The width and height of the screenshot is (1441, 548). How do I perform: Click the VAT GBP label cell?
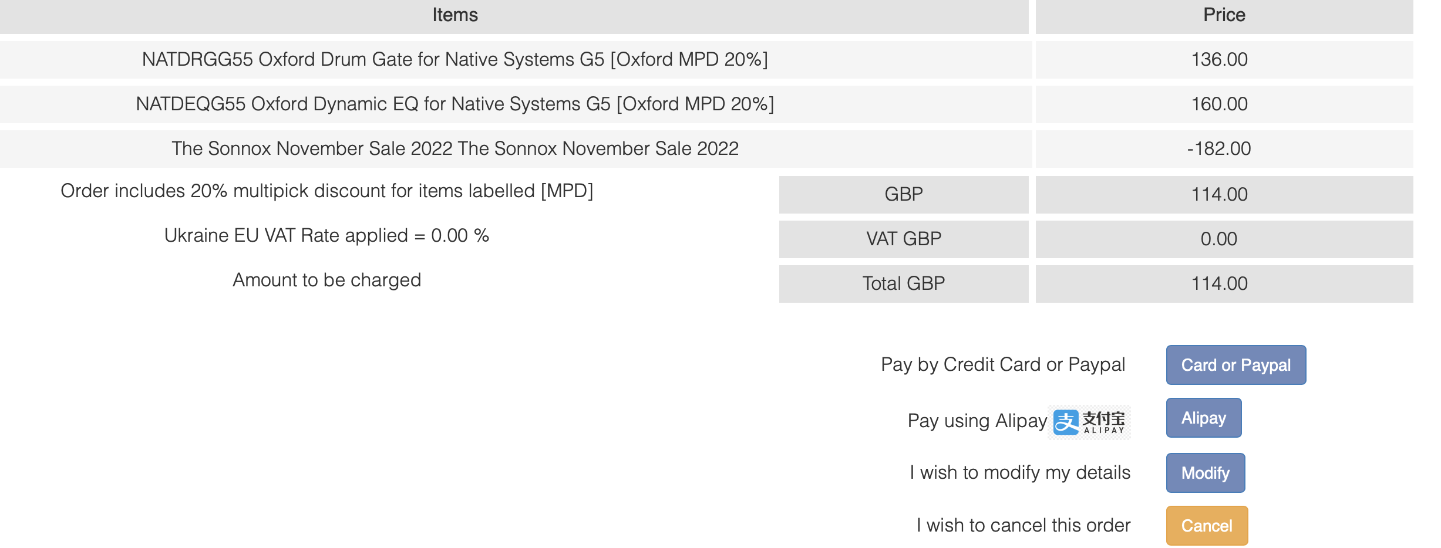[x=903, y=239]
